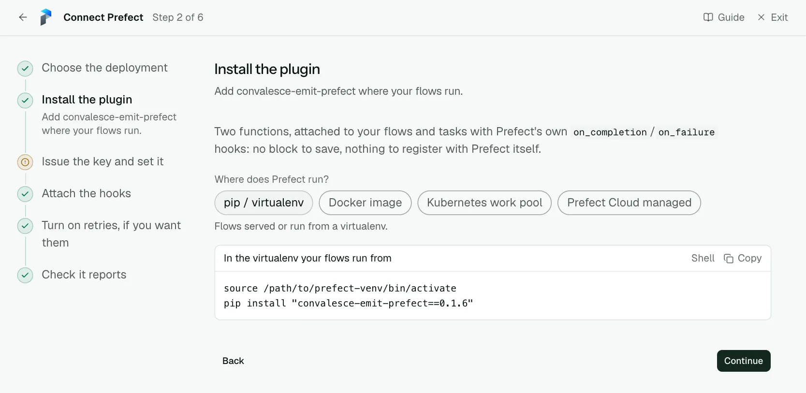Open Turn on retries, if you want them
This screenshot has height=393, width=806.
[111, 234]
